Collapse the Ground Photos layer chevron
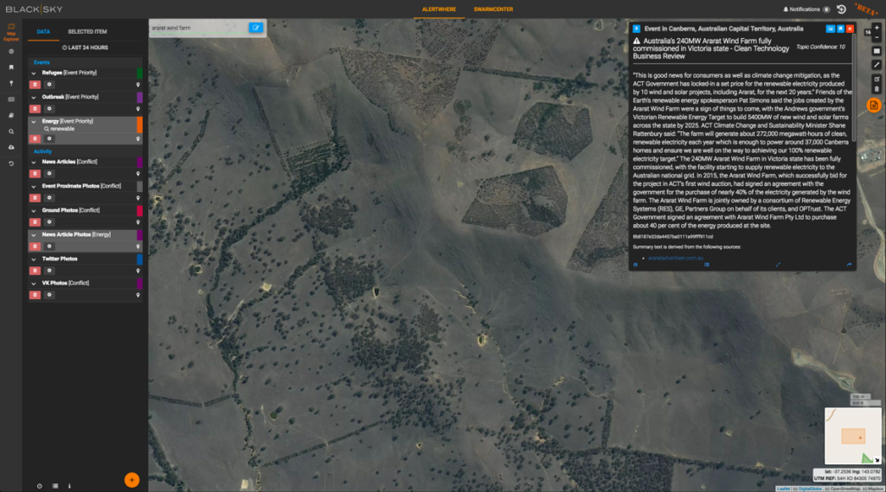The image size is (886, 492). click(x=33, y=210)
